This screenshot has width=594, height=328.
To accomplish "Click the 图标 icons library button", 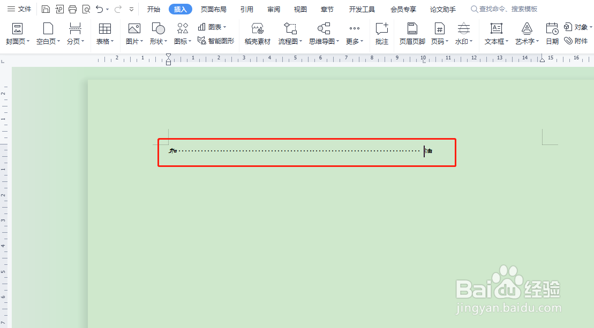I will 183,34.
